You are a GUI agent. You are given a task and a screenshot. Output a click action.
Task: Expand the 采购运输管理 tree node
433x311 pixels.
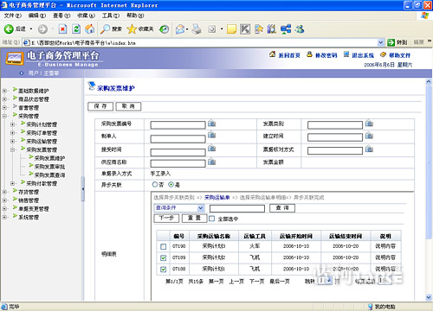click(x=12, y=141)
